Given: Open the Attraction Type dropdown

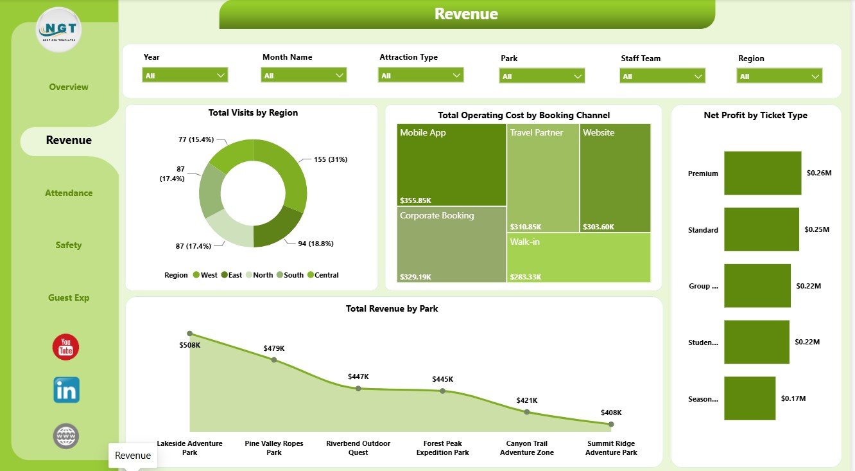Looking at the screenshot, I should pyautogui.click(x=420, y=75).
